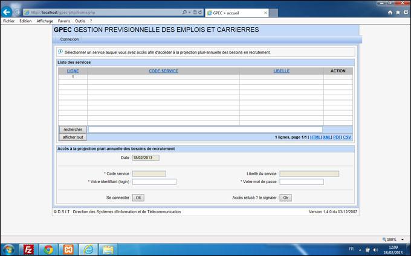Switch to the Connexion tab
This screenshot has width=411, height=256.
tap(70, 39)
